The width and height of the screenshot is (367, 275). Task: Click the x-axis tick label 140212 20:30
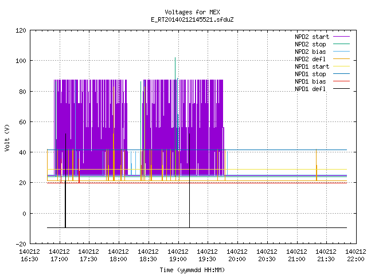point(267,255)
